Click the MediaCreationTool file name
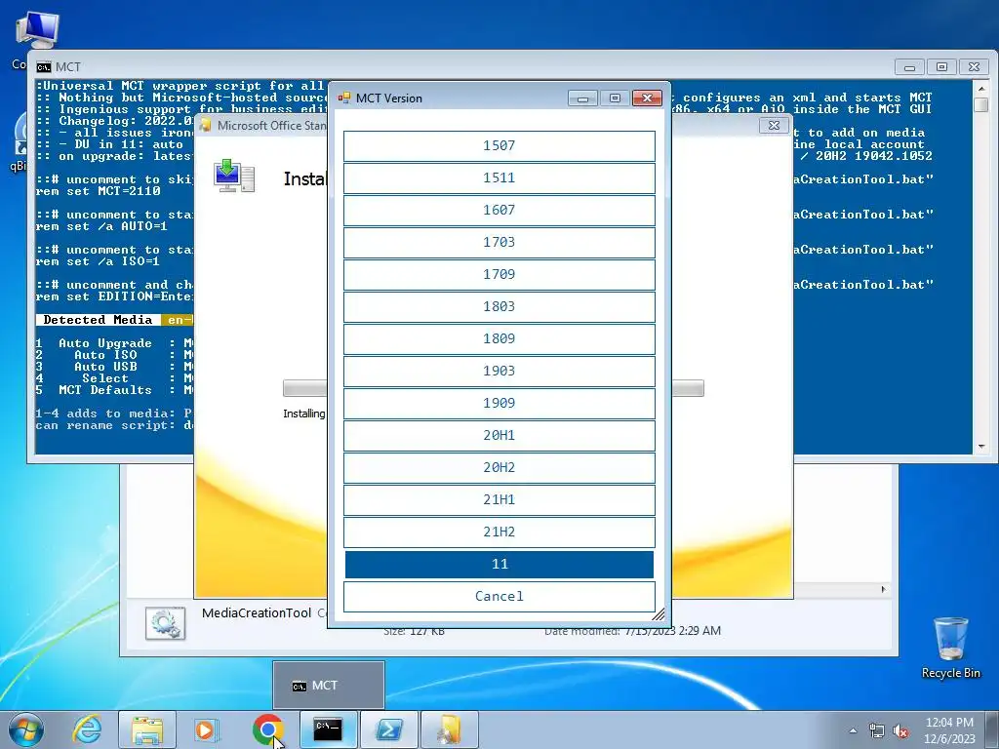 257,613
